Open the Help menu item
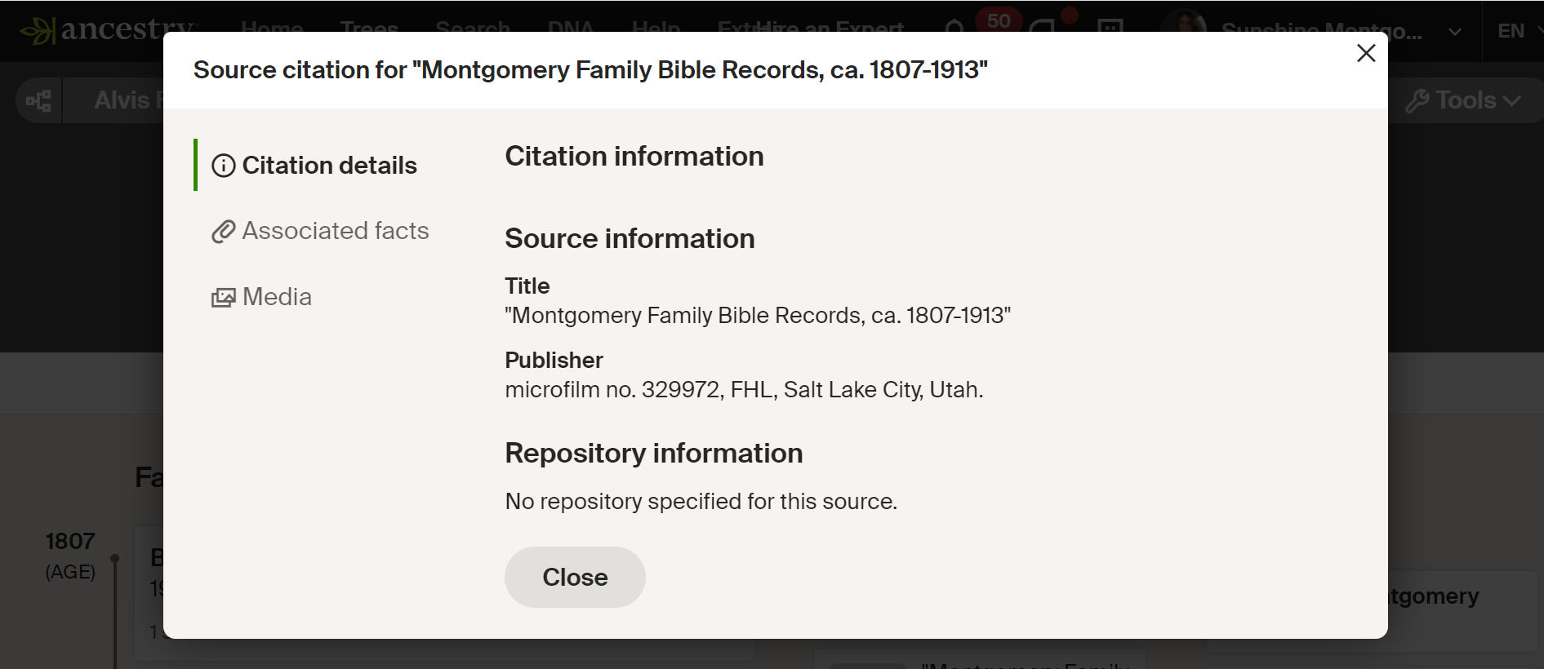1544x669 pixels. coord(656,29)
